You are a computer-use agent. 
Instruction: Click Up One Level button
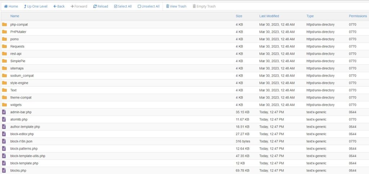(x=36, y=6)
